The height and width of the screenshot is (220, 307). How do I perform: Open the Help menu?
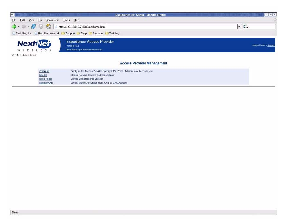click(x=77, y=20)
